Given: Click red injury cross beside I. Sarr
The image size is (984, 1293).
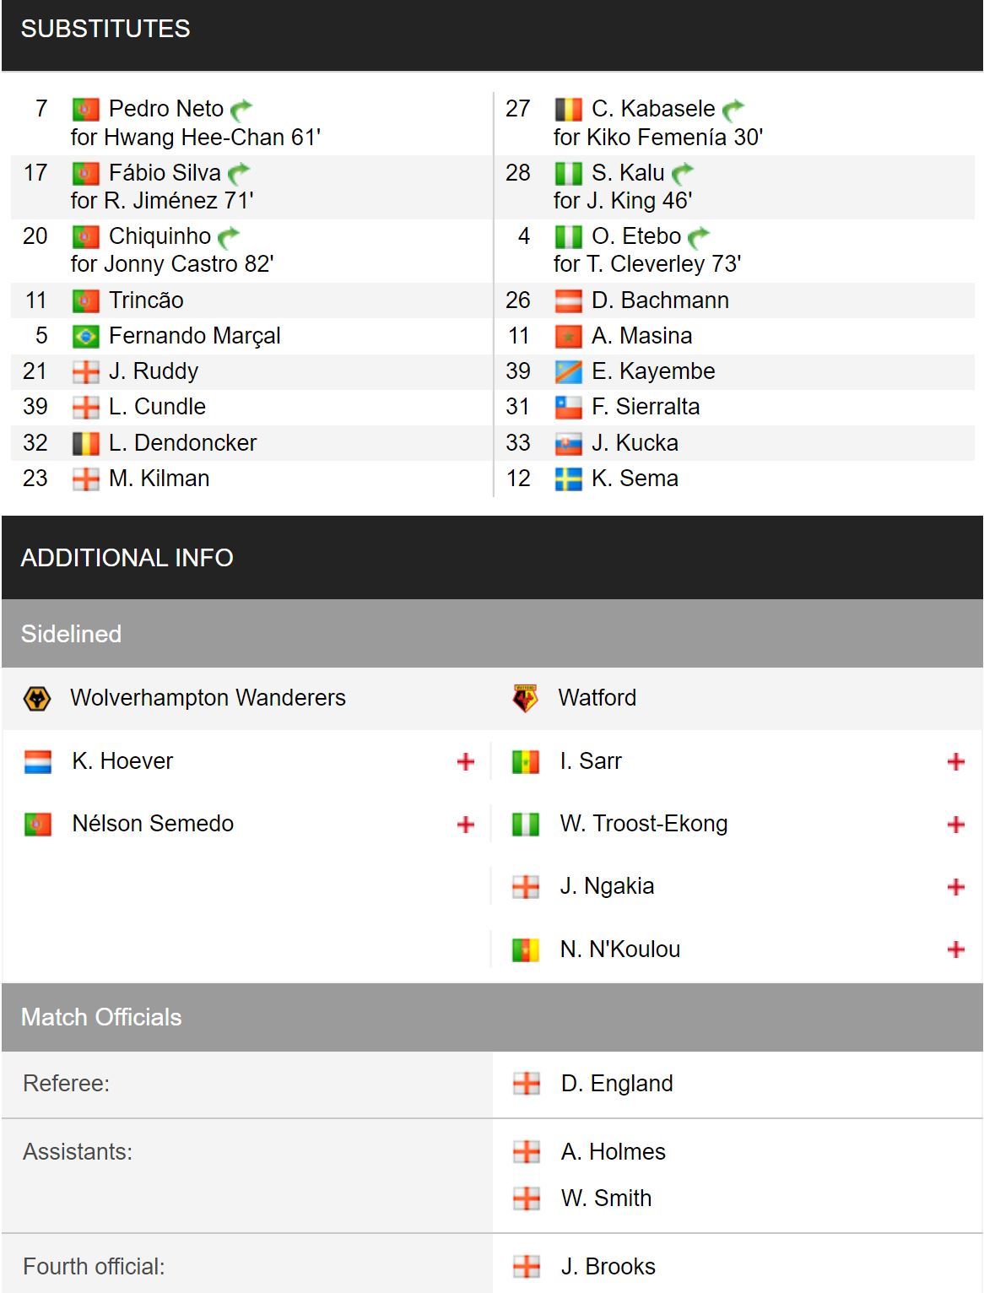Looking at the screenshot, I should [955, 762].
